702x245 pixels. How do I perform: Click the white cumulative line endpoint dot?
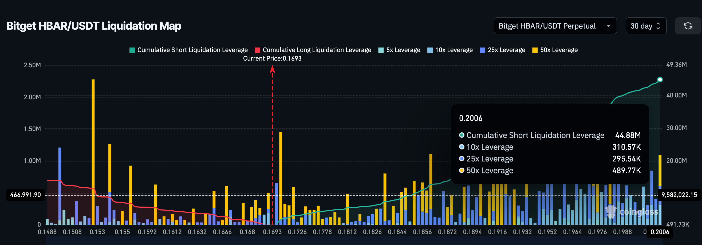(660, 80)
